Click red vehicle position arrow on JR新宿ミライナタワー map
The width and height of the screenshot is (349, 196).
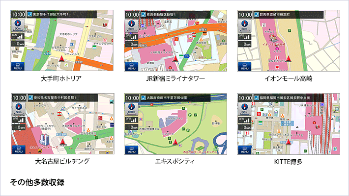pyautogui.click(x=175, y=59)
